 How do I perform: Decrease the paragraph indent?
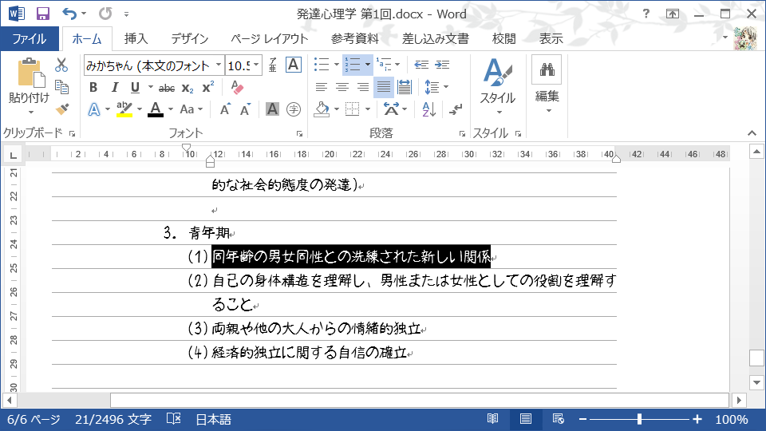(x=421, y=65)
